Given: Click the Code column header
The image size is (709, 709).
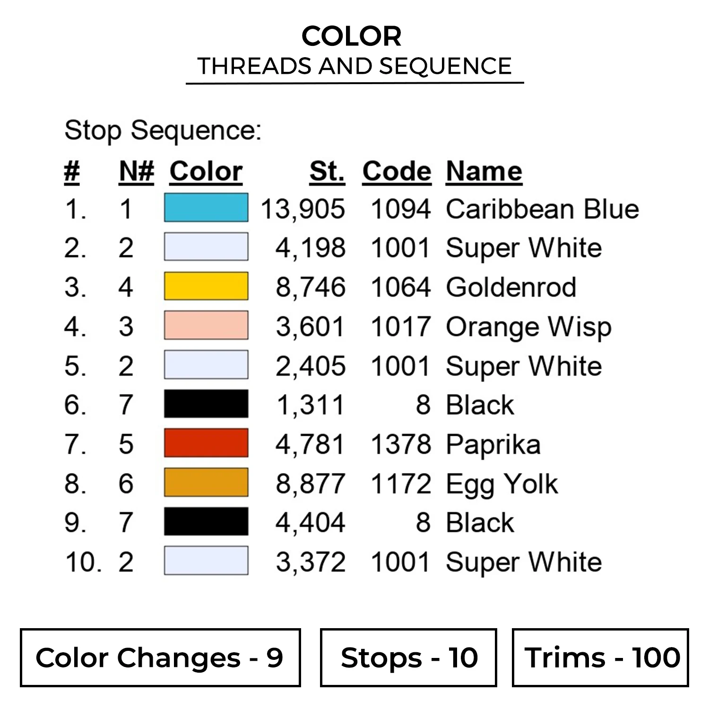Looking at the screenshot, I should click(x=397, y=171).
